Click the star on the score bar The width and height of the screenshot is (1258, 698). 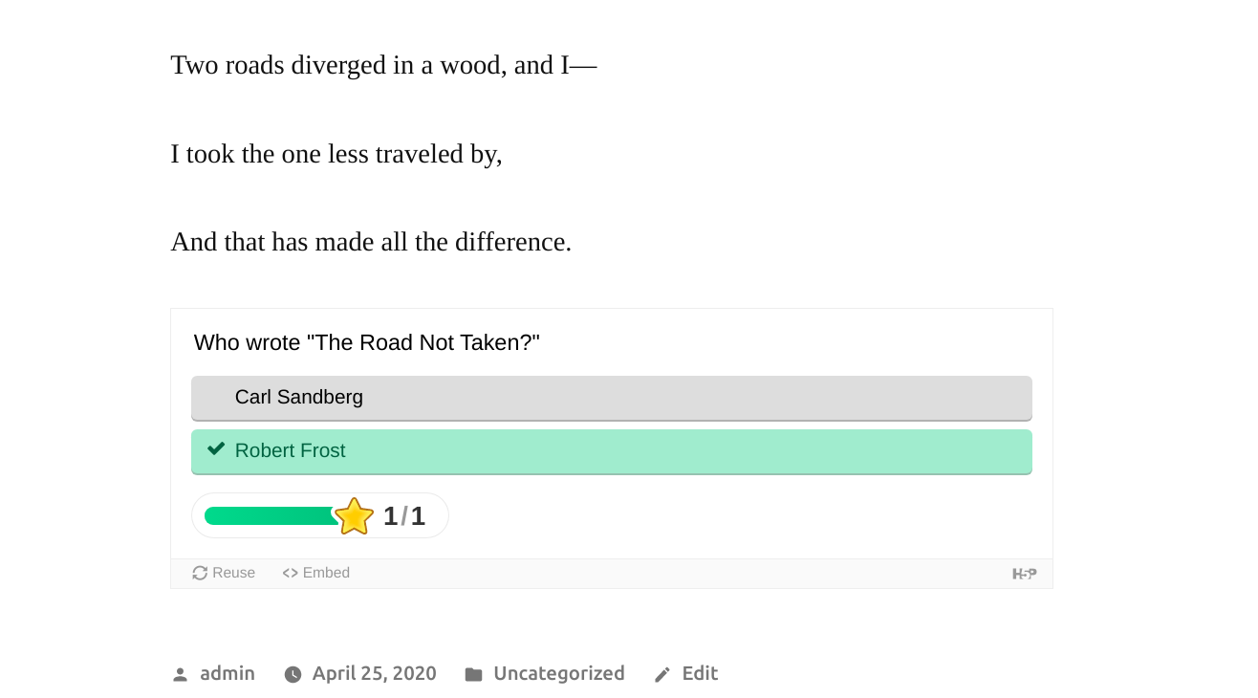[355, 515]
